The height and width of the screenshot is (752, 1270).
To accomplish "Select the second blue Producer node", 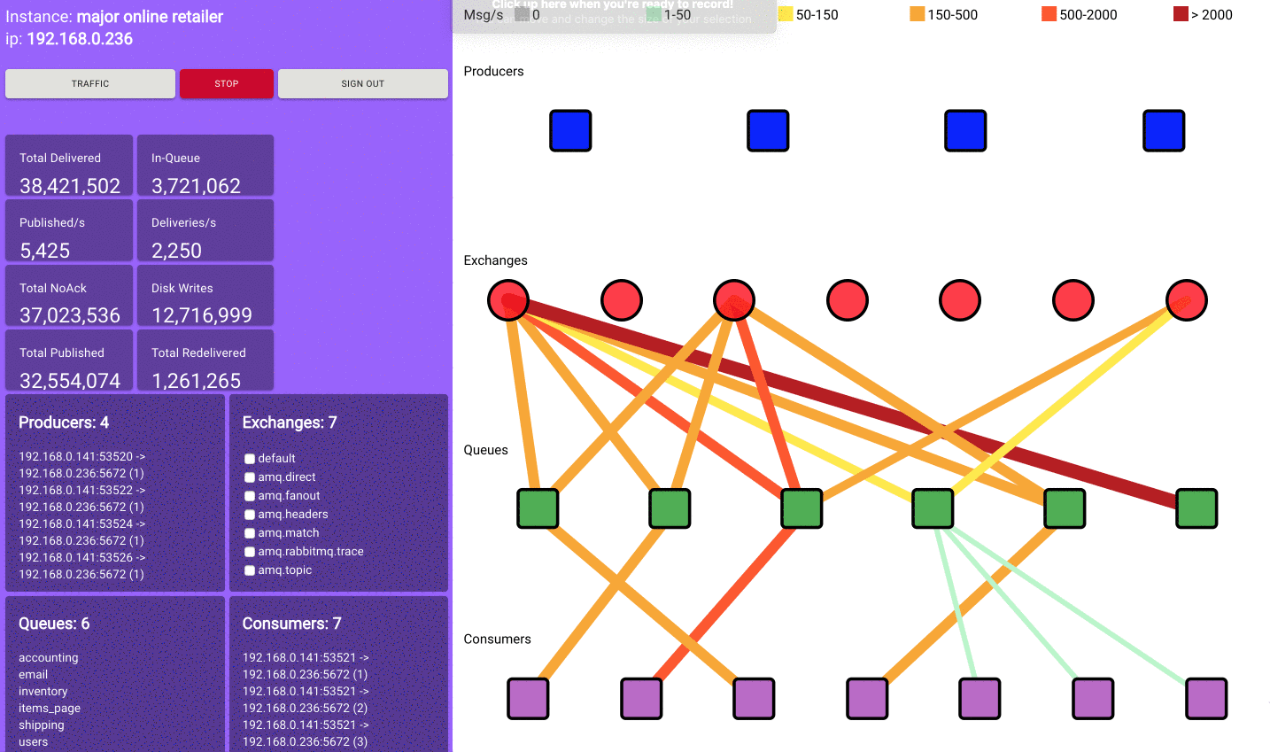I will 767,130.
